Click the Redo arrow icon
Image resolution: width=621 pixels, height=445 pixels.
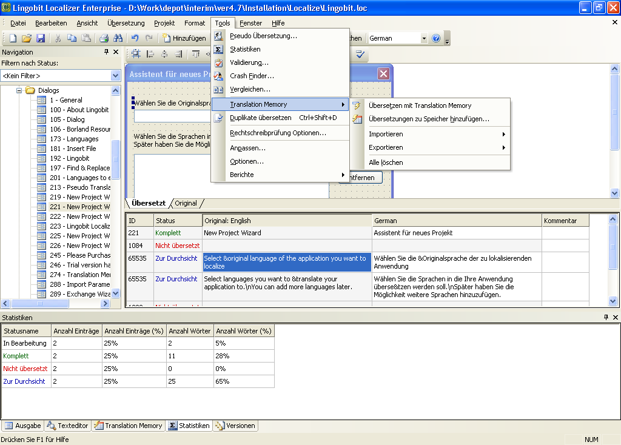(149, 38)
